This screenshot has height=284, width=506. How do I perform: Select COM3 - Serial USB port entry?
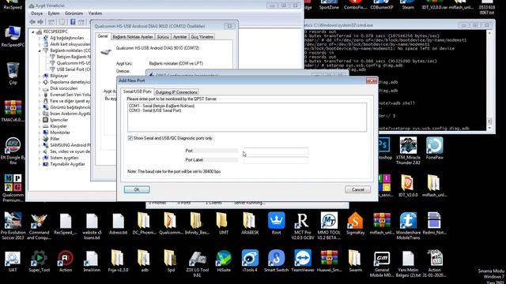coord(155,110)
